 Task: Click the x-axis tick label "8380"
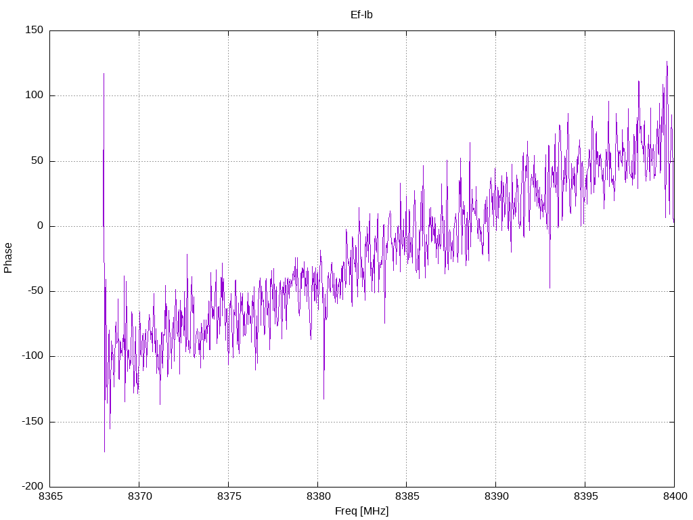[x=318, y=496]
